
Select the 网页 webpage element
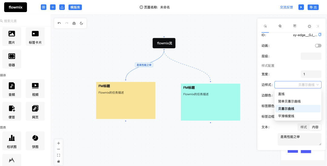[35, 111]
